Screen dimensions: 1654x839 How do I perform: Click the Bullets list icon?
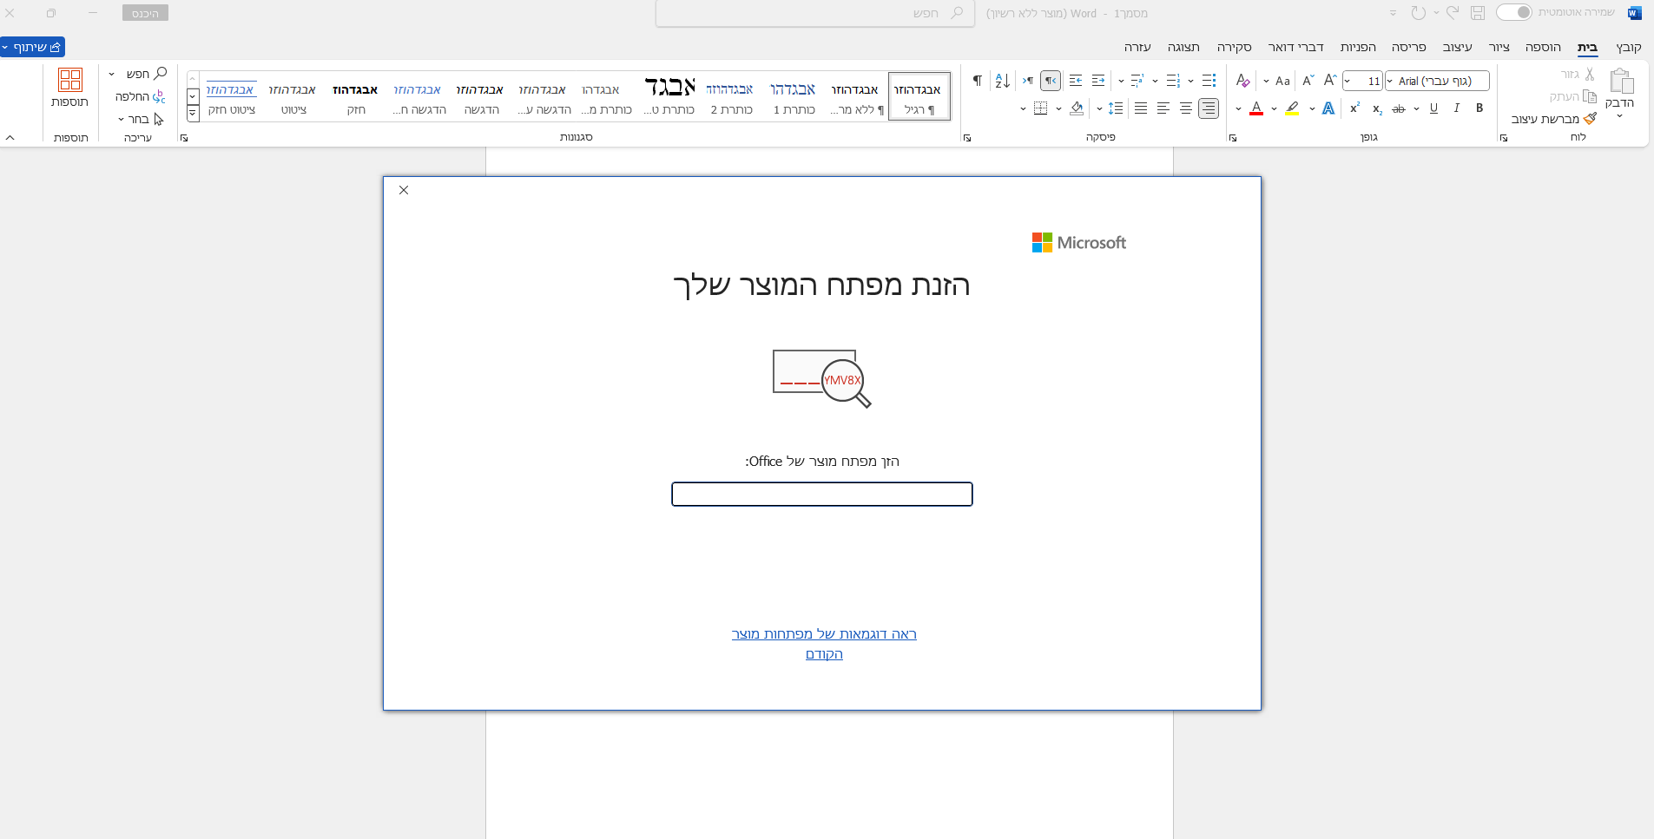click(1209, 81)
